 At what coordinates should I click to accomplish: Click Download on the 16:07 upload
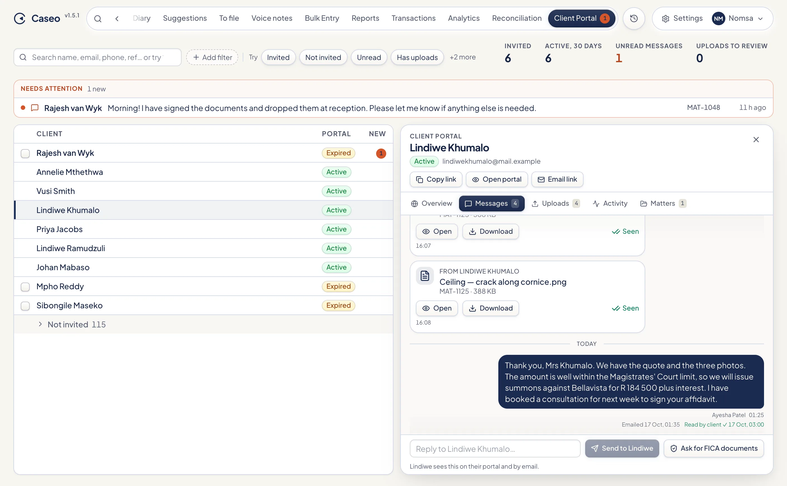tap(490, 231)
